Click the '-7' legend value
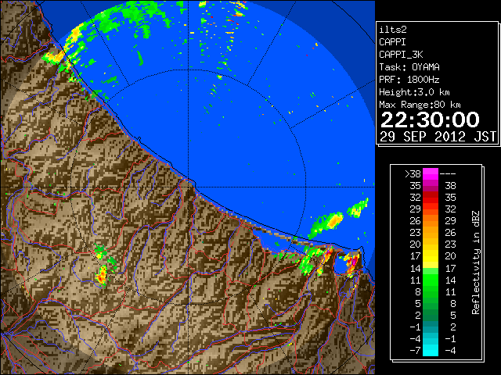Screen dimensions: 501x375 click(415, 351)
